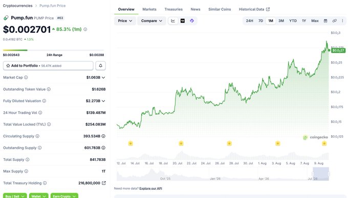The width and height of the screenshot is (348, 198).
Task: Select the YTD time range
Action: pos(293,21)
